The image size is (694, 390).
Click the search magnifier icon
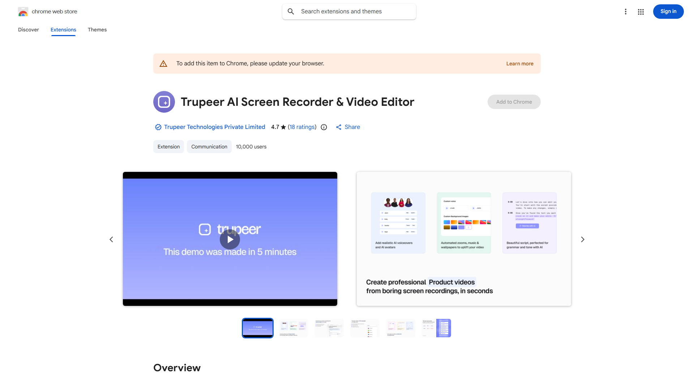(x=291, y=11)
